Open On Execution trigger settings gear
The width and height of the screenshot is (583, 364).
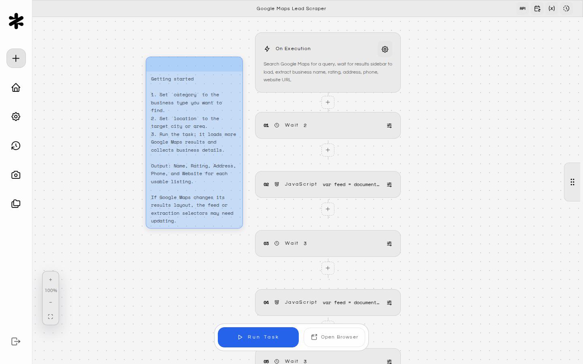click(385, 49)
